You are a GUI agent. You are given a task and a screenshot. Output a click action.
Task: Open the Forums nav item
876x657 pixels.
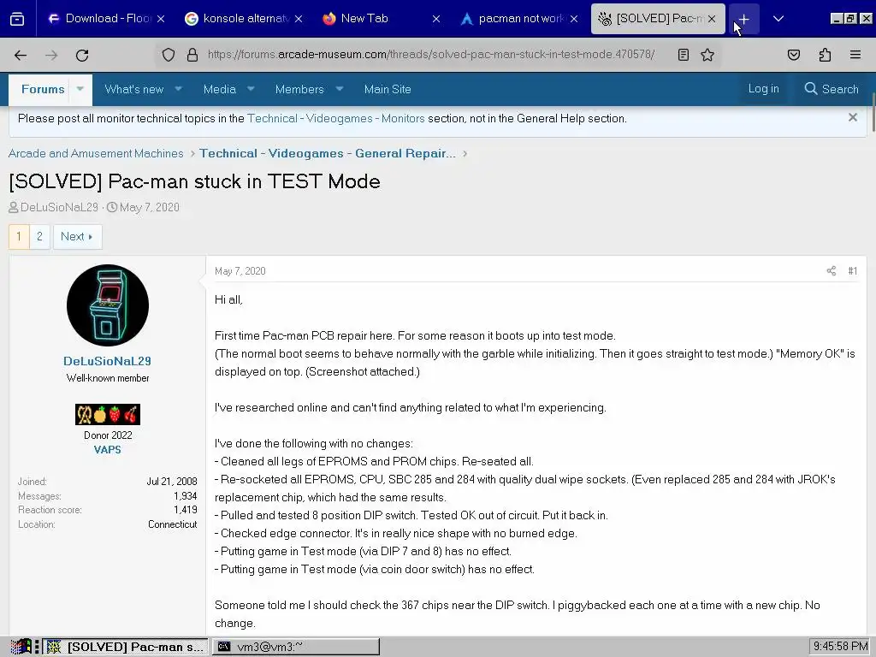pos(43,89)
